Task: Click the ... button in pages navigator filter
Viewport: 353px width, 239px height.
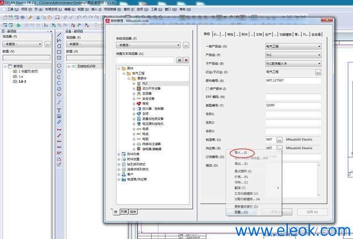Action: [x=47, y=44]
